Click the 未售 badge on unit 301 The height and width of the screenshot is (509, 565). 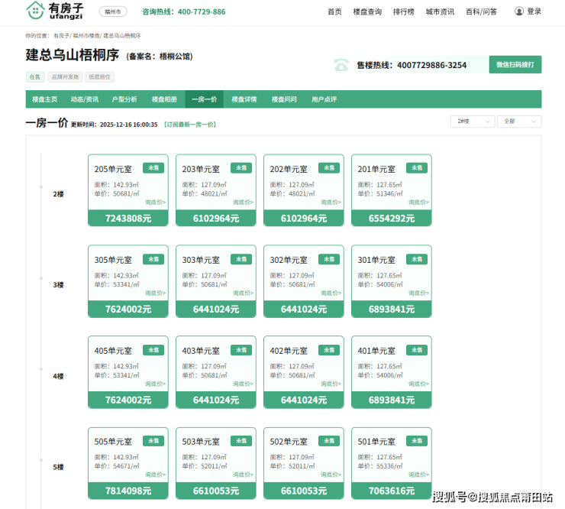(417, 259)
